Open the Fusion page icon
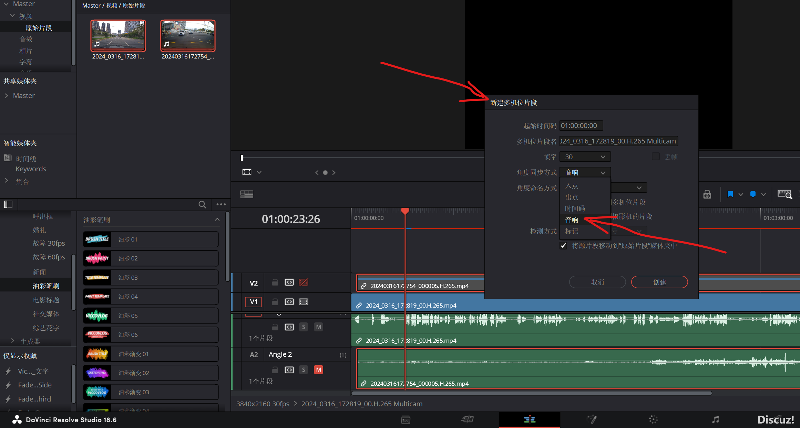 [x=592, y=419]
